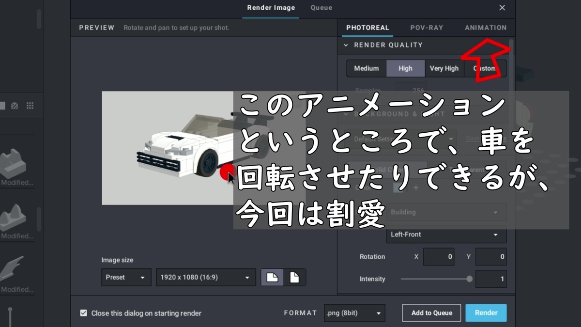This screenshot has height=327, width=581.
Task: Click the Rotation Y input field
Action: coord(491,257)
